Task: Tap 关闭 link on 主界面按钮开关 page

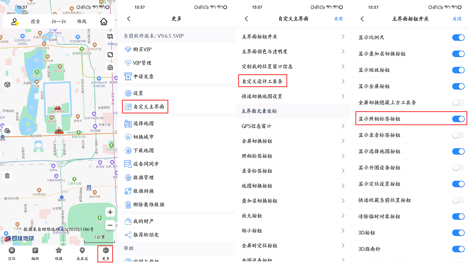Action: (x=457, y=19)
